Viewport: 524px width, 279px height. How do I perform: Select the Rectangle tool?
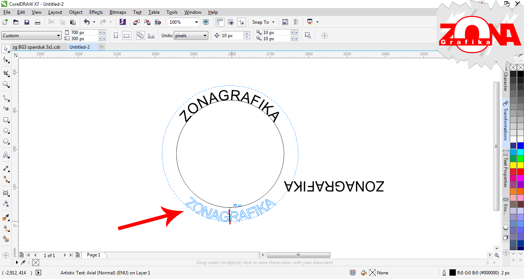6,120
